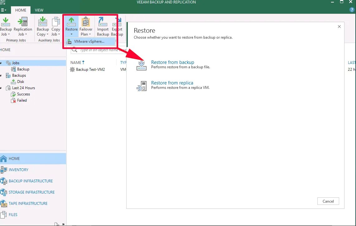Screen dimensions: 356x226
Task: Click the Restore from replica icon
Action: (142, 86)
